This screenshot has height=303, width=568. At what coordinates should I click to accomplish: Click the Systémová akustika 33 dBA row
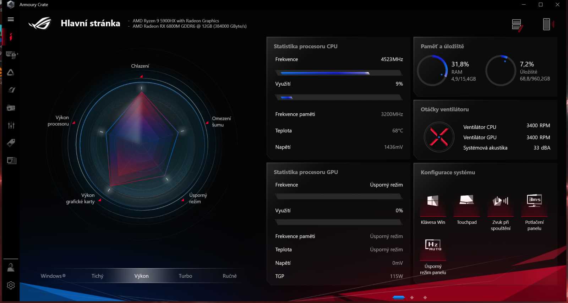tap(507, 148)
